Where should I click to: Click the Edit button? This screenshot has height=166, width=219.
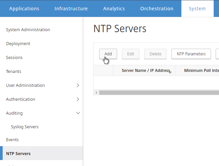130,54
